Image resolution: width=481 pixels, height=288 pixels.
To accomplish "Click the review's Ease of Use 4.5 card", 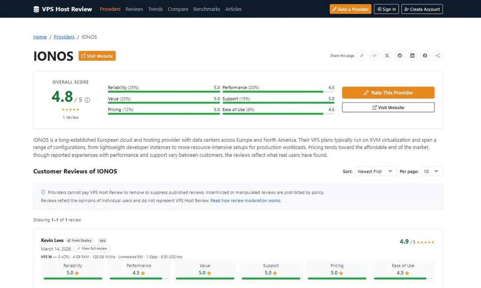I will pyautogui.click(x=403, y=271).
